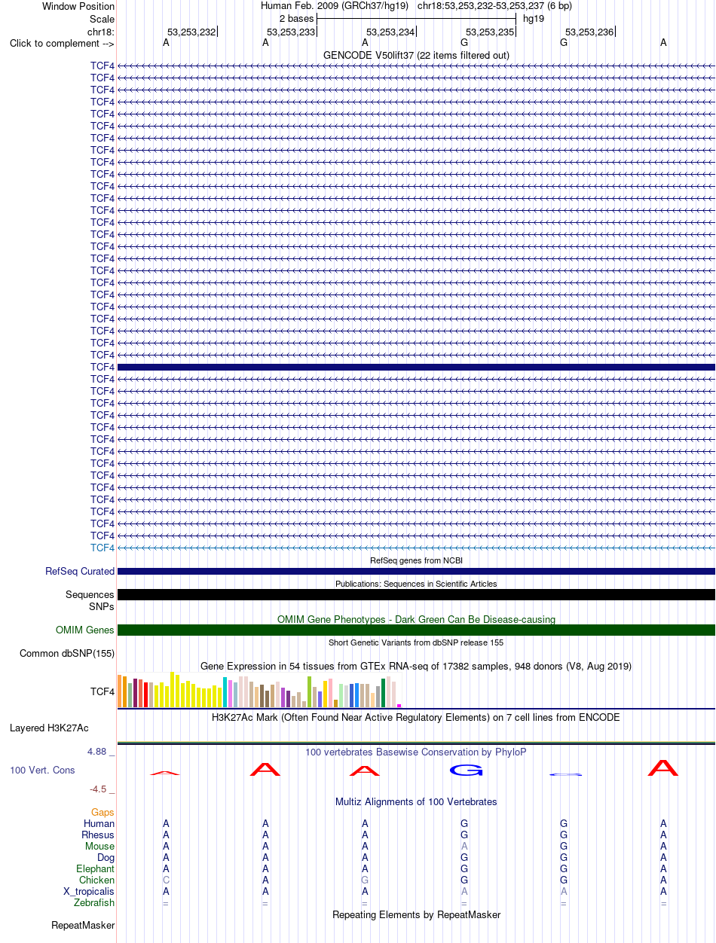This screenshot has height=943, width=716.
Task: Click the 'hg19' text beside scale bar
Action: 534,19
